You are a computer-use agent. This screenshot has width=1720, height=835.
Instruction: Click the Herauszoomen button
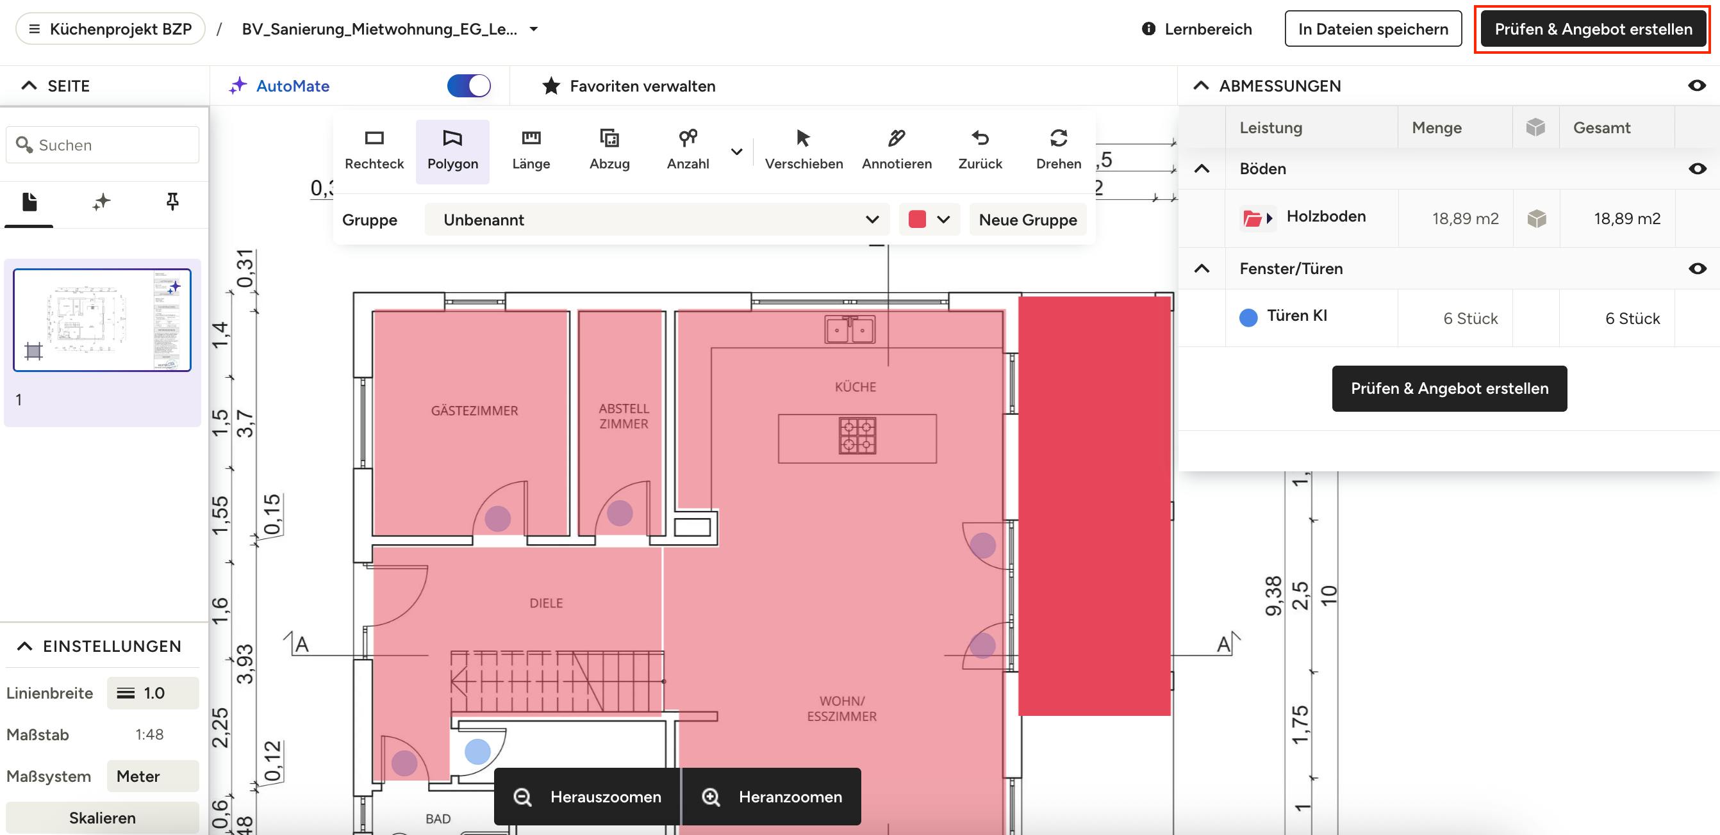tap(587, 797)
